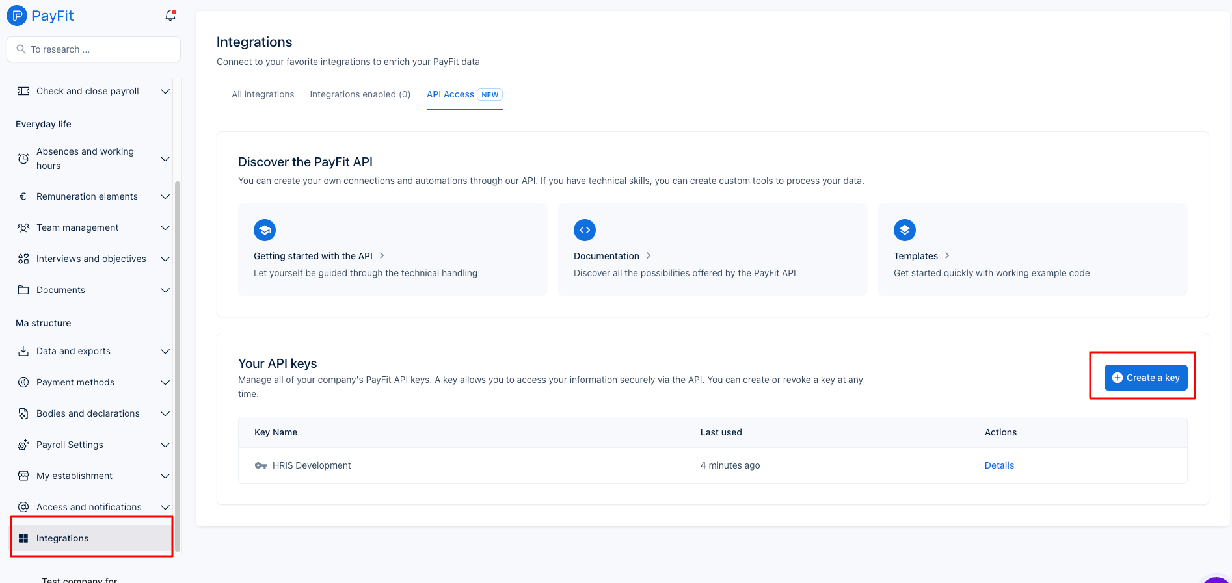
Task: Expand Absences and working hours chevron
Action: tap(165, 159)
